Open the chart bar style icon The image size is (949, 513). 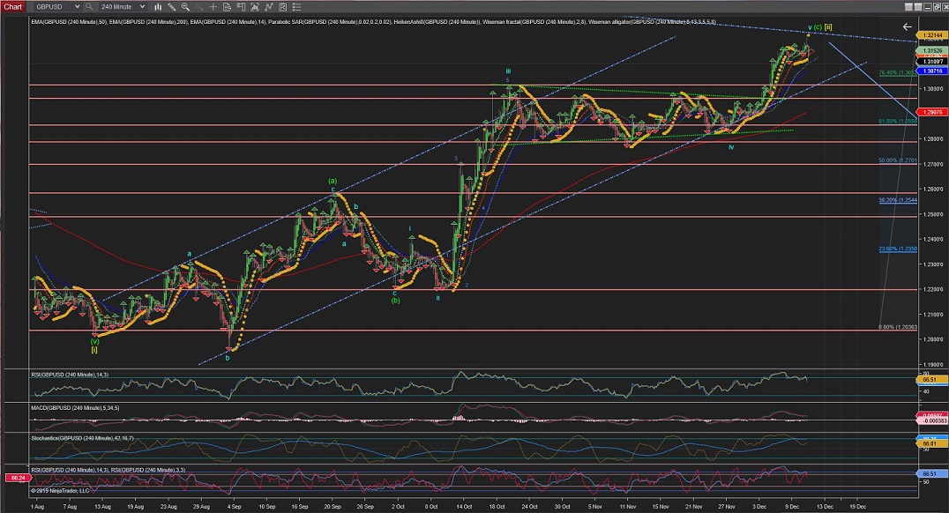pyautogui.click(x=158, y=7)
